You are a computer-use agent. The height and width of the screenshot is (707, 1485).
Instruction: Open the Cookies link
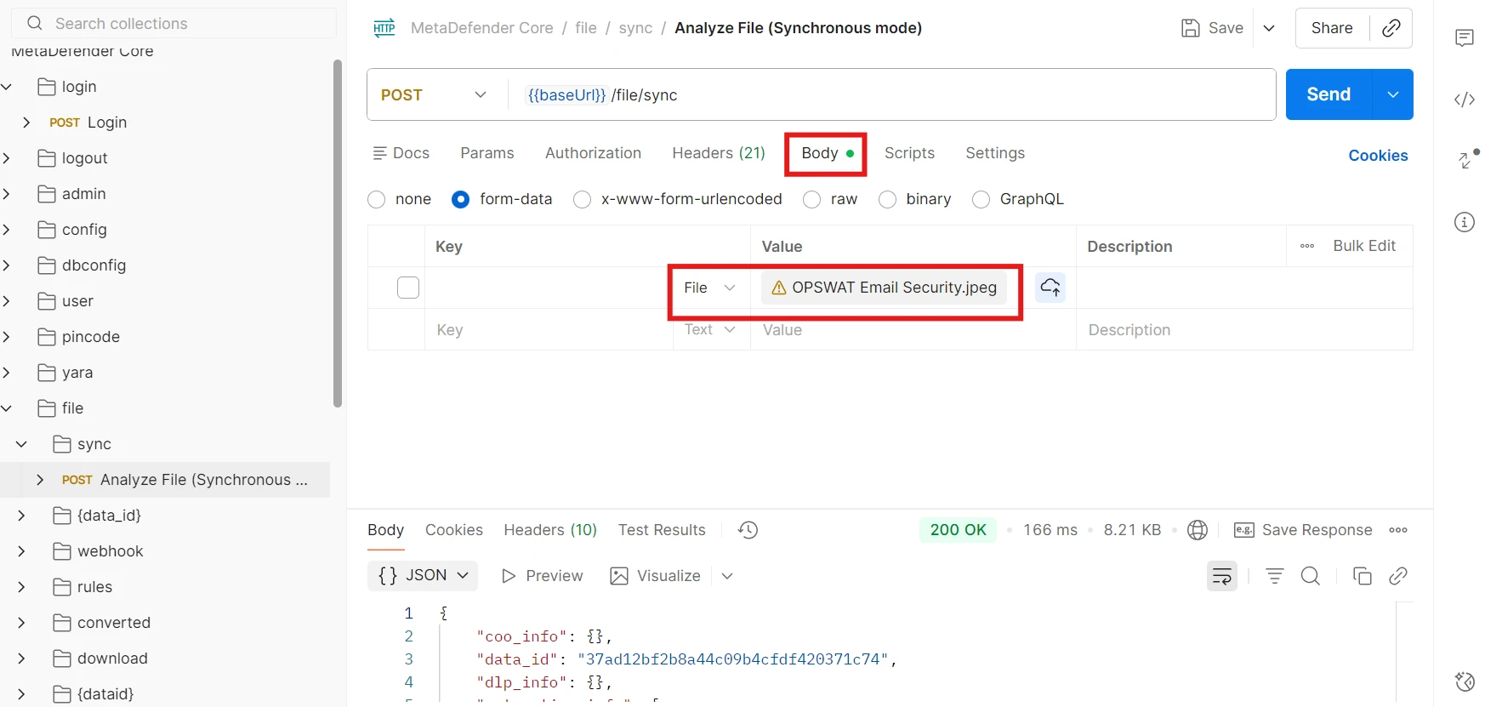1378,156
